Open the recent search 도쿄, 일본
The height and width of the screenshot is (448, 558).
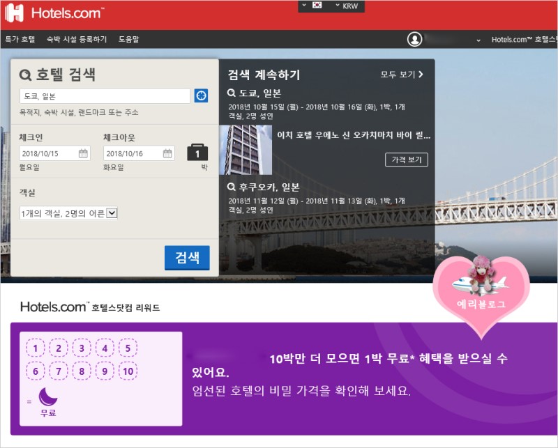tap(259, 93)
